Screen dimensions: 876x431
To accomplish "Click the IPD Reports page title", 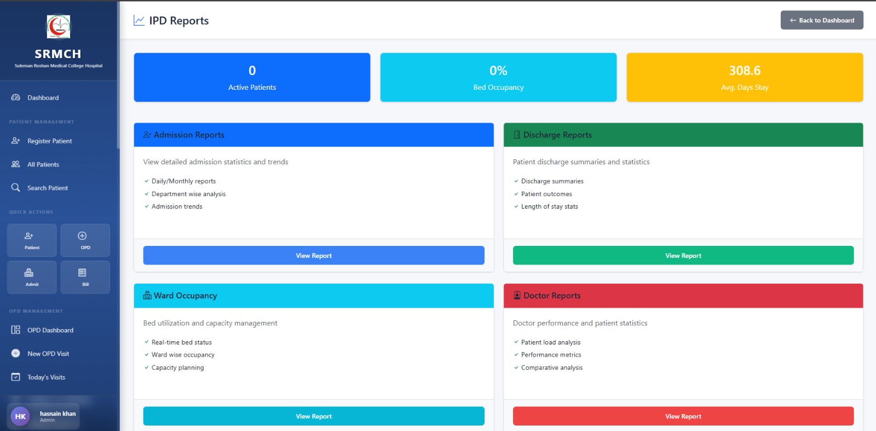I will click(x=179, y=21).
